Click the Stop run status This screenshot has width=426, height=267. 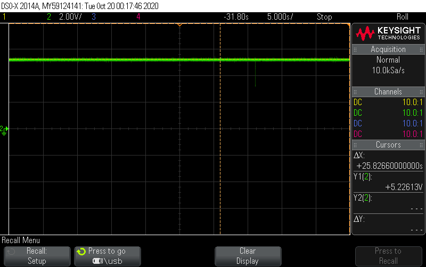[324, 17]
